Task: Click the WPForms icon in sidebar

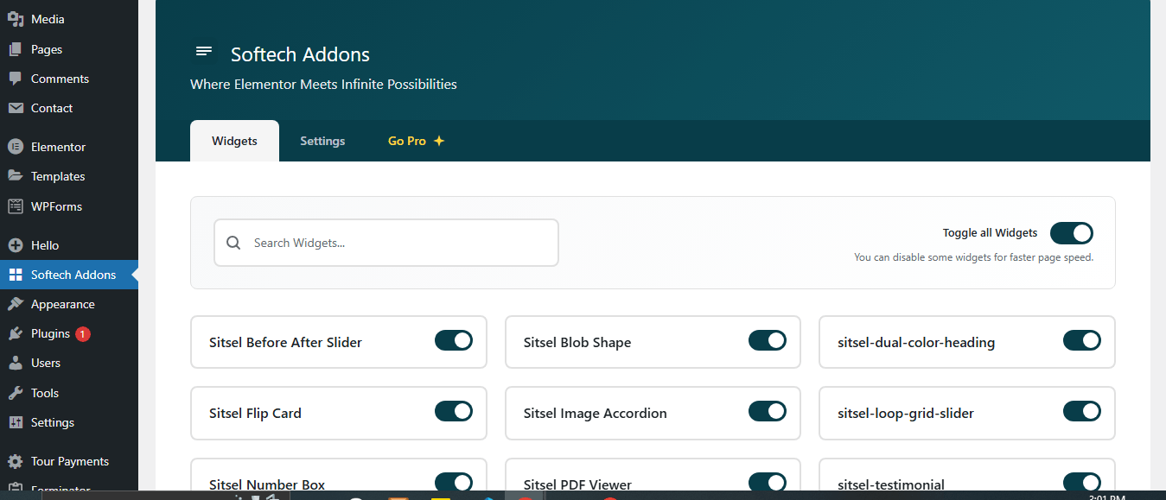Action: [16, 206]
